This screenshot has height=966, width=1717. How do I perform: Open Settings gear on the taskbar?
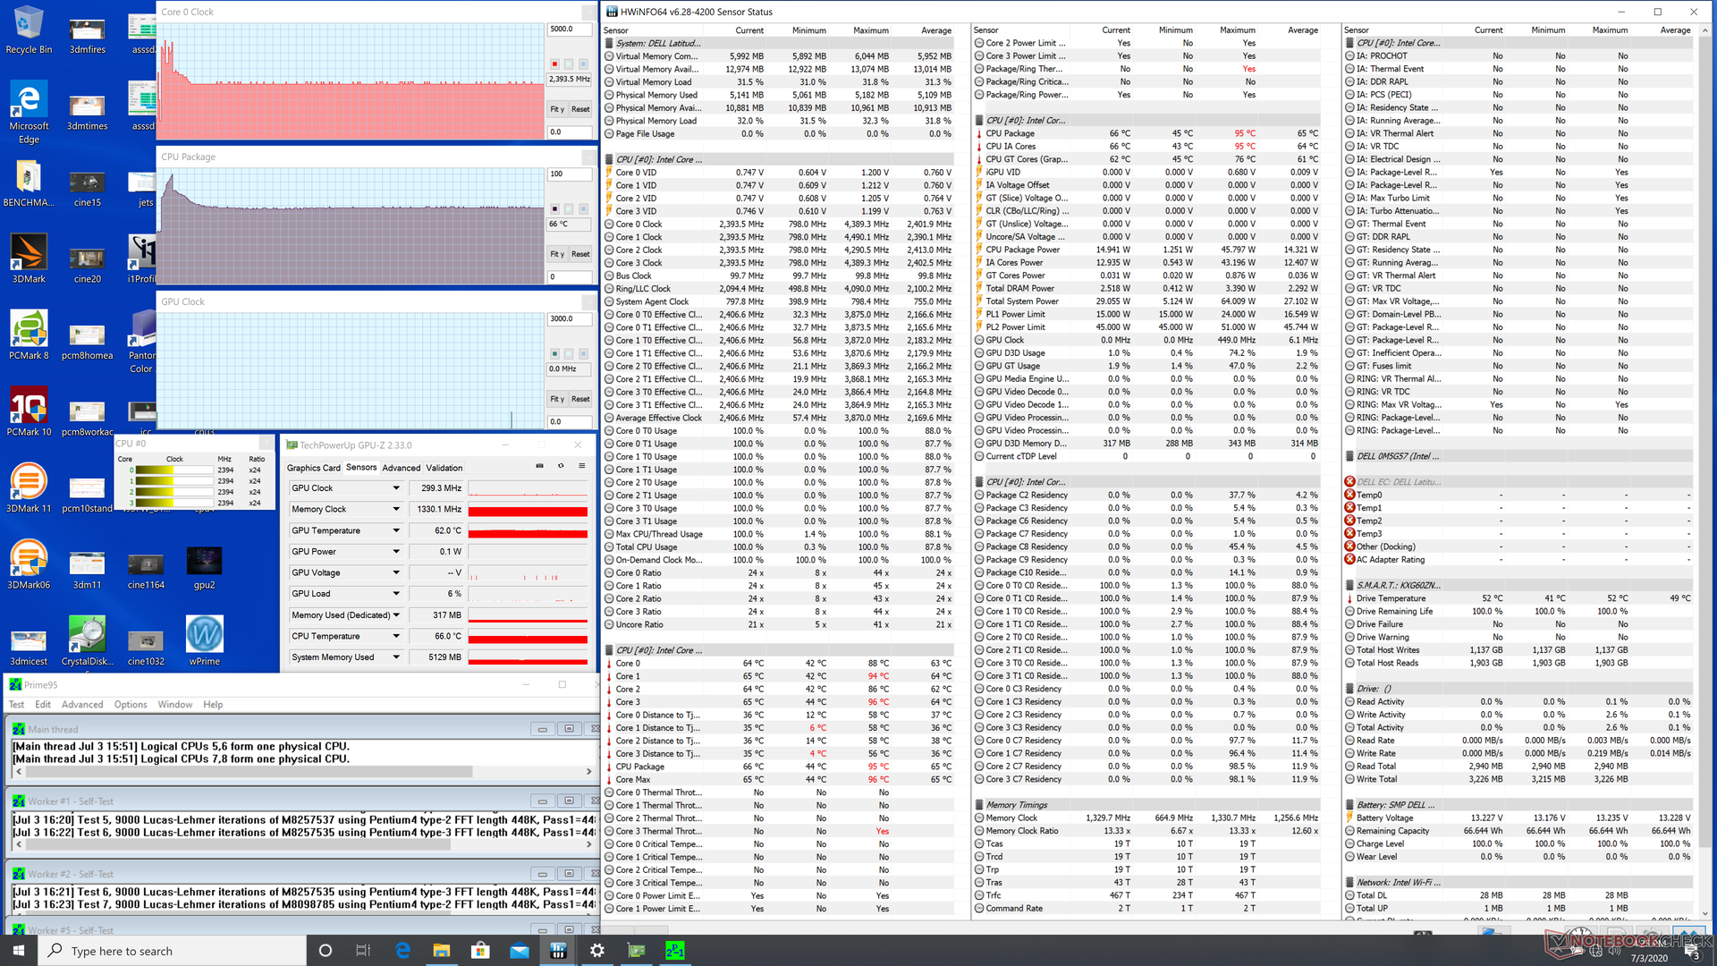597,951
